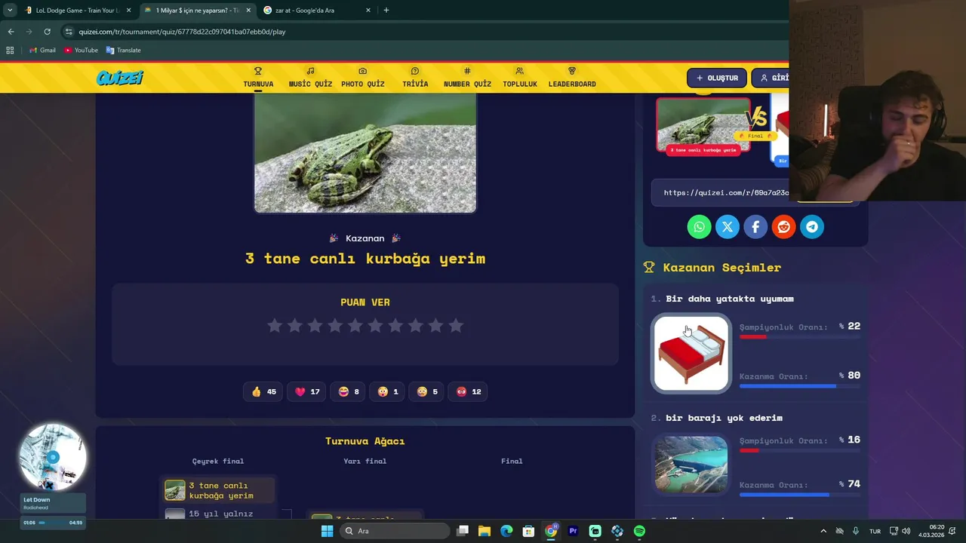Image resolution: width=966 pixels, height=543 pixels.
Task: Click the Giriş login button
Action: [x=771, y=78]
